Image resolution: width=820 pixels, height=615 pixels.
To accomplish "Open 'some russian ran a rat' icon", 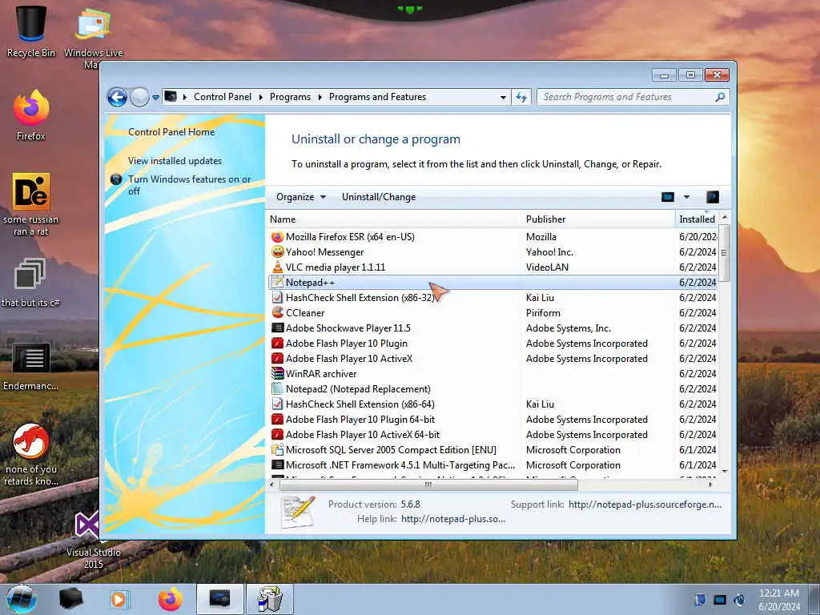I will click(x=31, y=204).
